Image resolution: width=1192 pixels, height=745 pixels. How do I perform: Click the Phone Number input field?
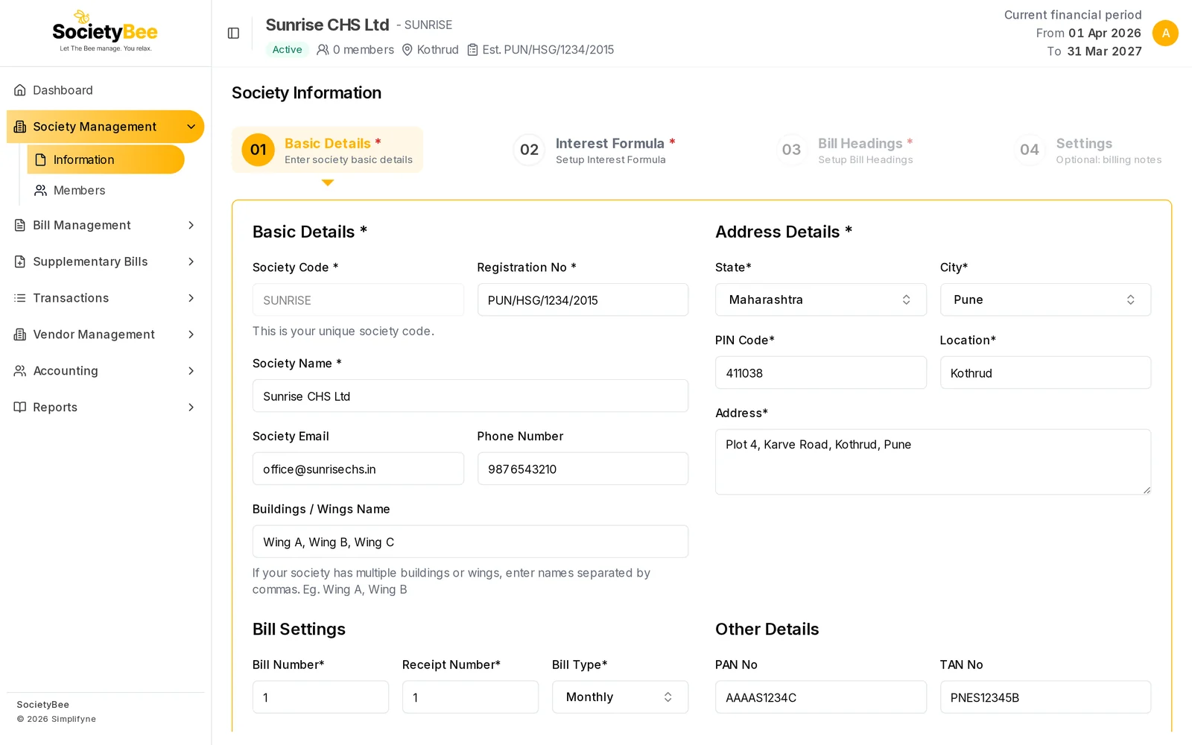coord(583,469)
